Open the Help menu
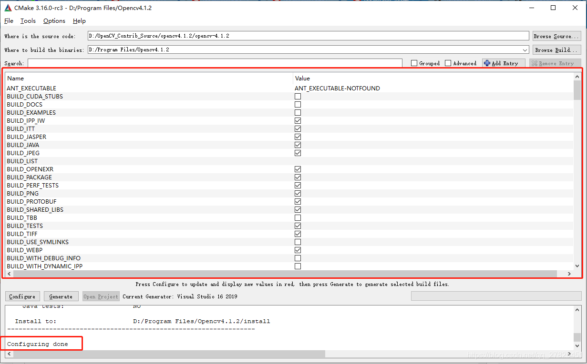Viewport: 587px width, 364px height. coord(79,21)
